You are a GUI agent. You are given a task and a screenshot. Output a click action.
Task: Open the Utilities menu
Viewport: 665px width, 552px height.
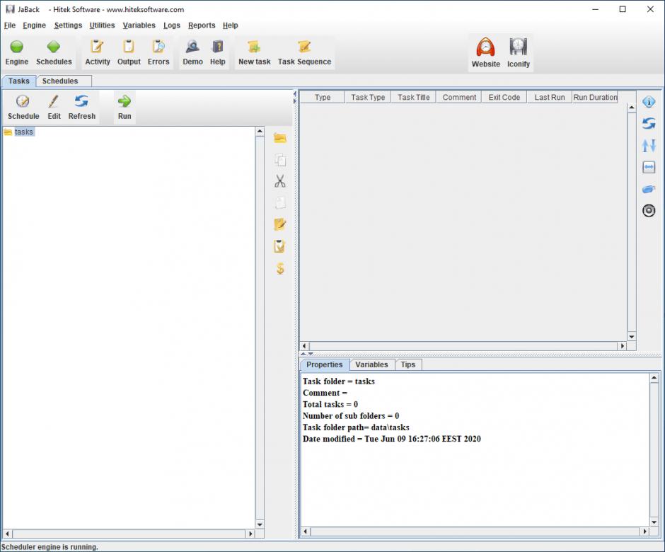click(x=102, y=25)
